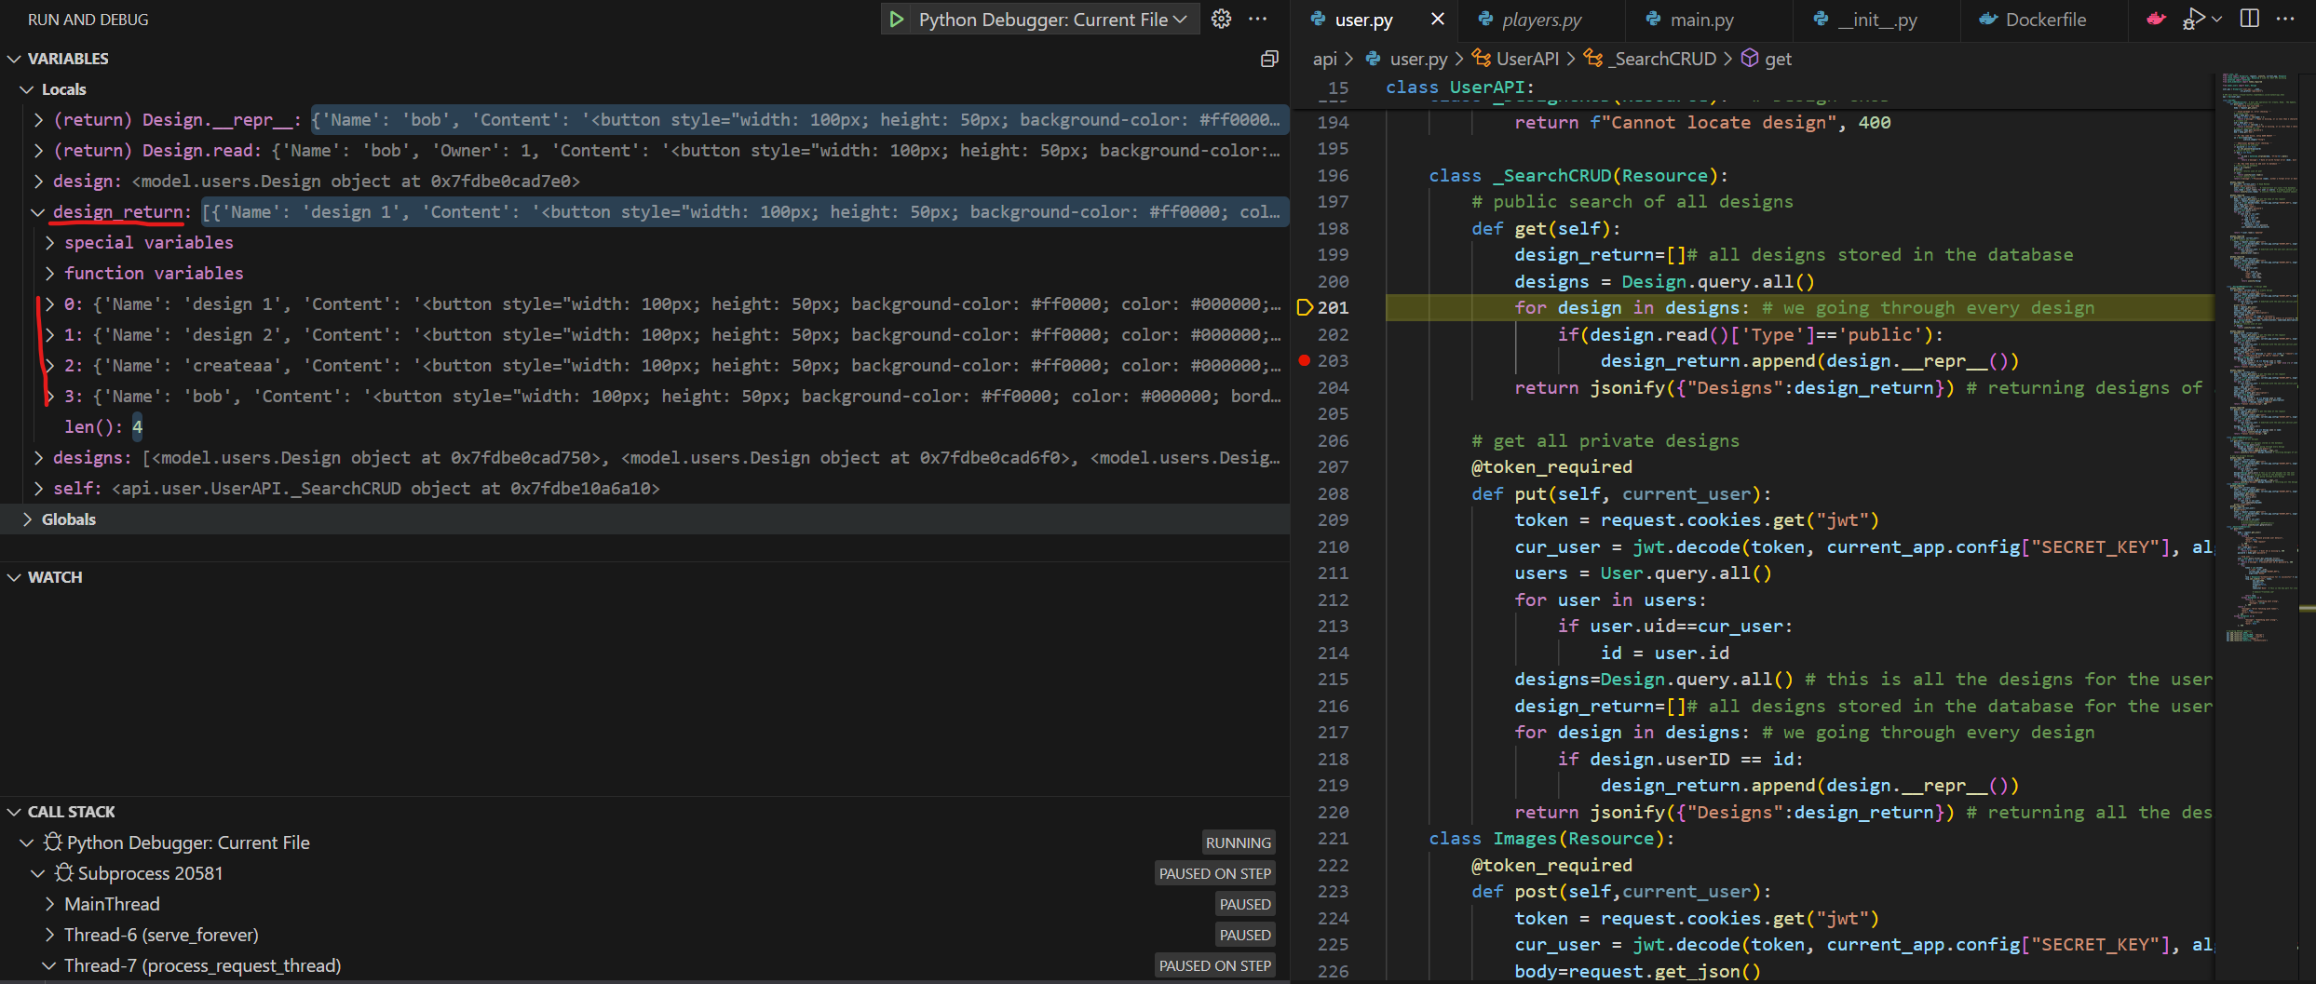The width and height of the screenshot is (2316, 984).
Task: Switch to the __init__.py tab
Action: coord(1877,20)
